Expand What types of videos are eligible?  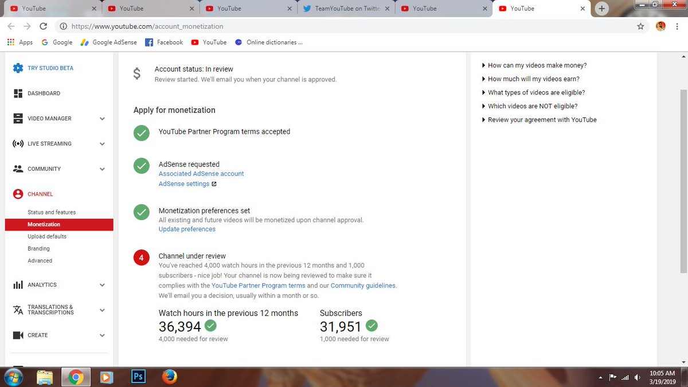(x=534, y=92)
